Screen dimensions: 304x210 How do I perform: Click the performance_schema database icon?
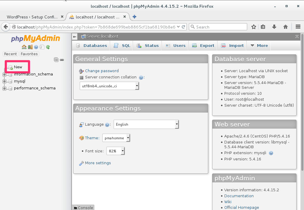click(10, 89)
